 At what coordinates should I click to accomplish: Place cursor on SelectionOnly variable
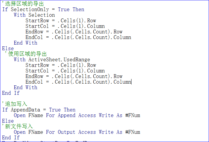(30, 9)
